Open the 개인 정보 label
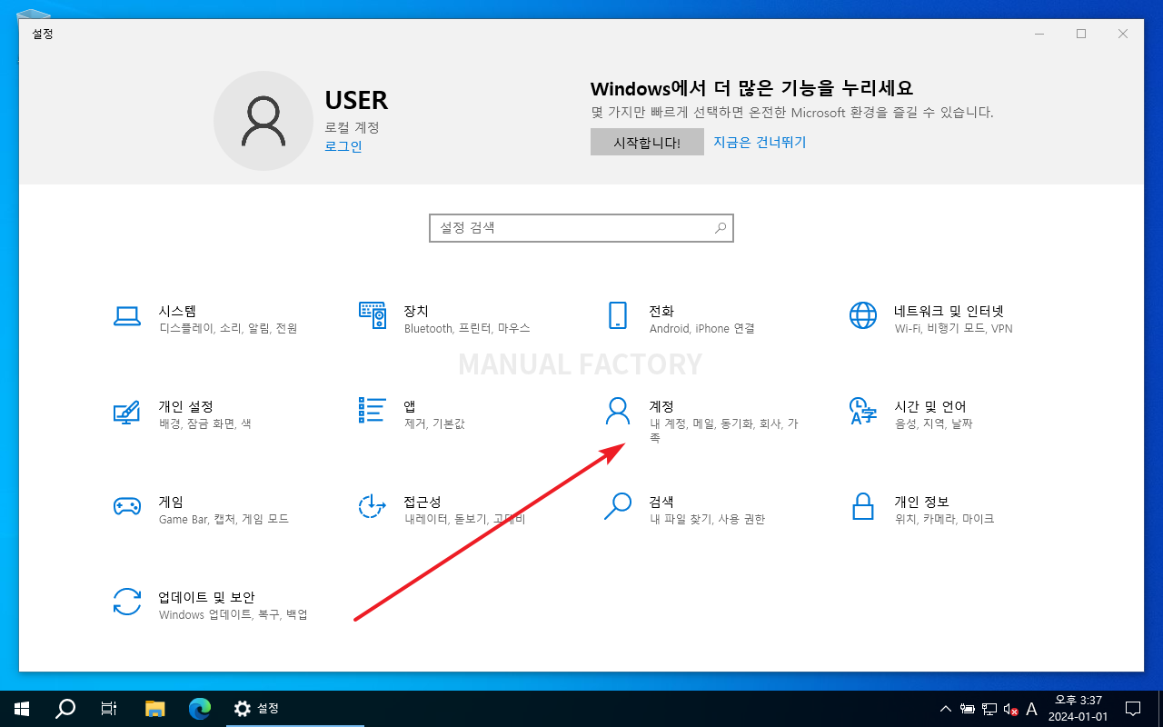The height and width of the screenshot is (727, 1163). [921, 502]
